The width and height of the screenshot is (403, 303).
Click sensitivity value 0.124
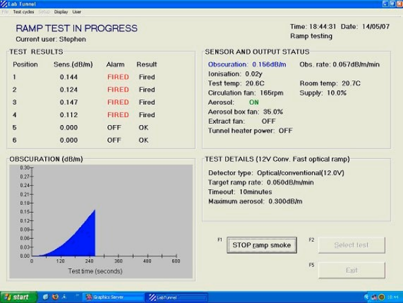[x=69, y=90]
